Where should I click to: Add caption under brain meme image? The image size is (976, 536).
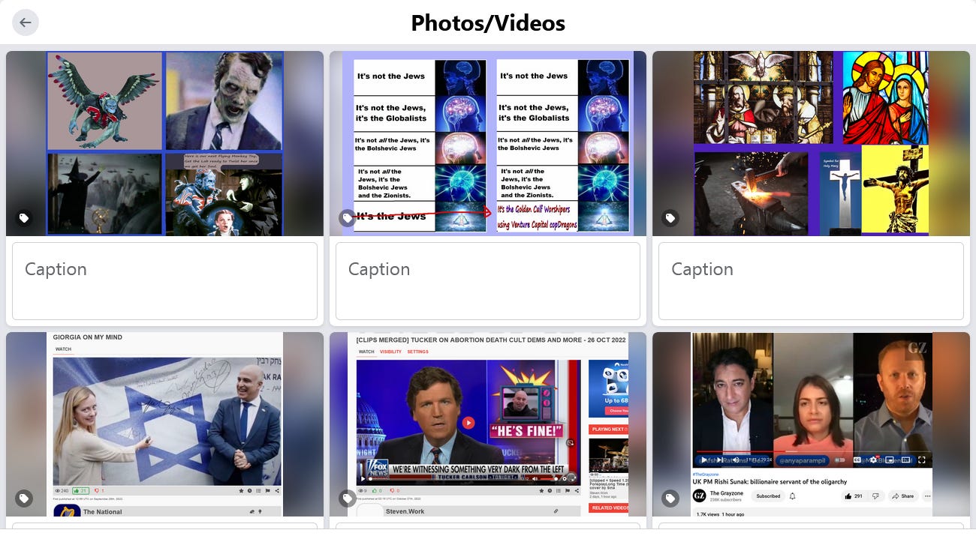click(x=488, y=281)
